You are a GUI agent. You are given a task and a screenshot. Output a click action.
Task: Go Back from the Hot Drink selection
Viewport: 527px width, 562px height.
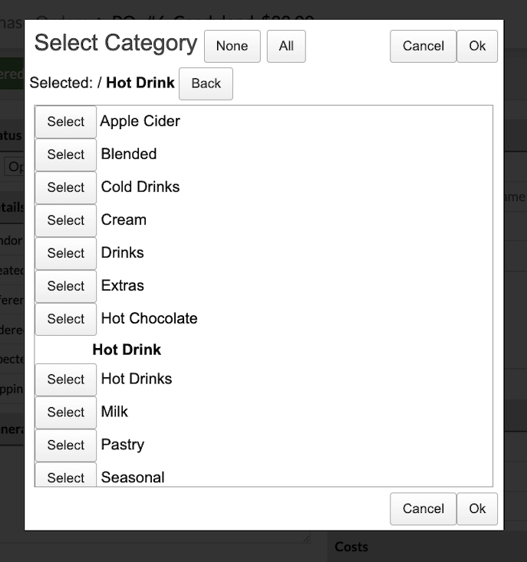coord(206,84)
